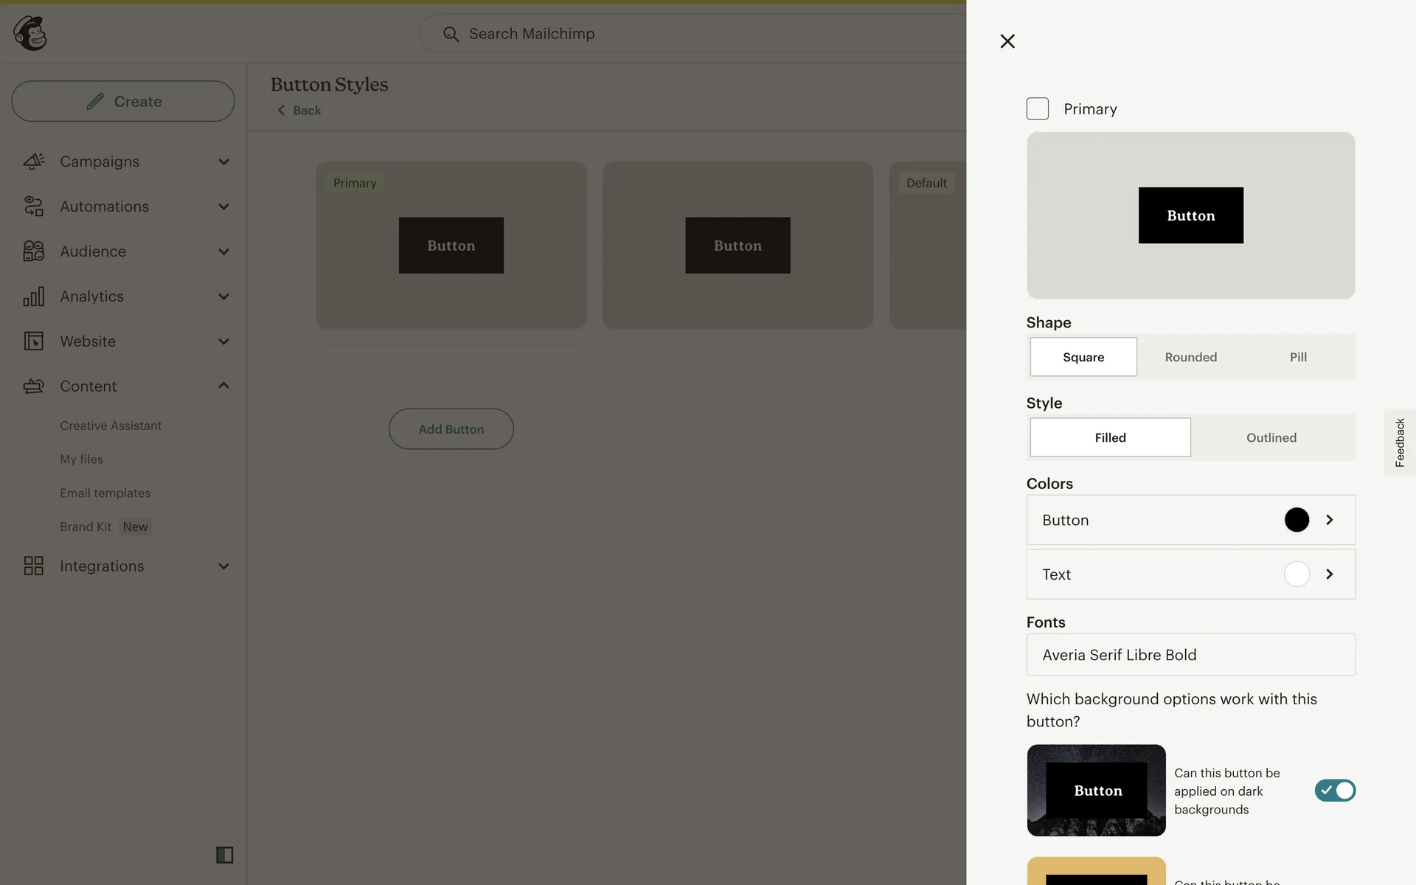The image size is (1416, 885).
Task: Click the Mailchimp Freddie logo icon
Action: [x=30, y=33]
